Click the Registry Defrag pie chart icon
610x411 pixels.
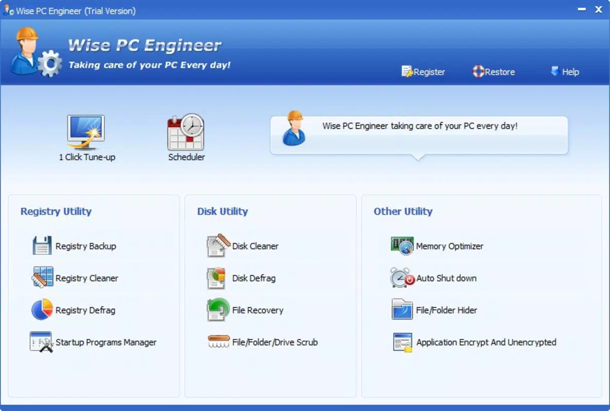coord(42,310)
